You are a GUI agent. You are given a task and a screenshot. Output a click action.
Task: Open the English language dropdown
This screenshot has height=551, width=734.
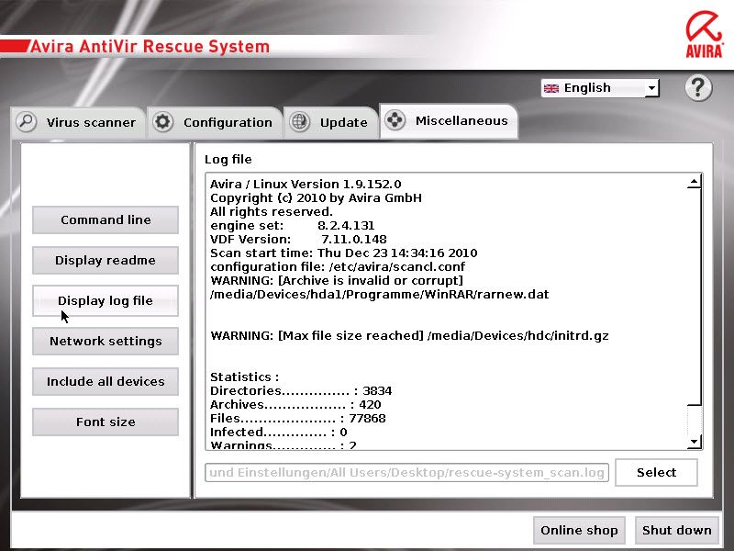click(600, 88)
